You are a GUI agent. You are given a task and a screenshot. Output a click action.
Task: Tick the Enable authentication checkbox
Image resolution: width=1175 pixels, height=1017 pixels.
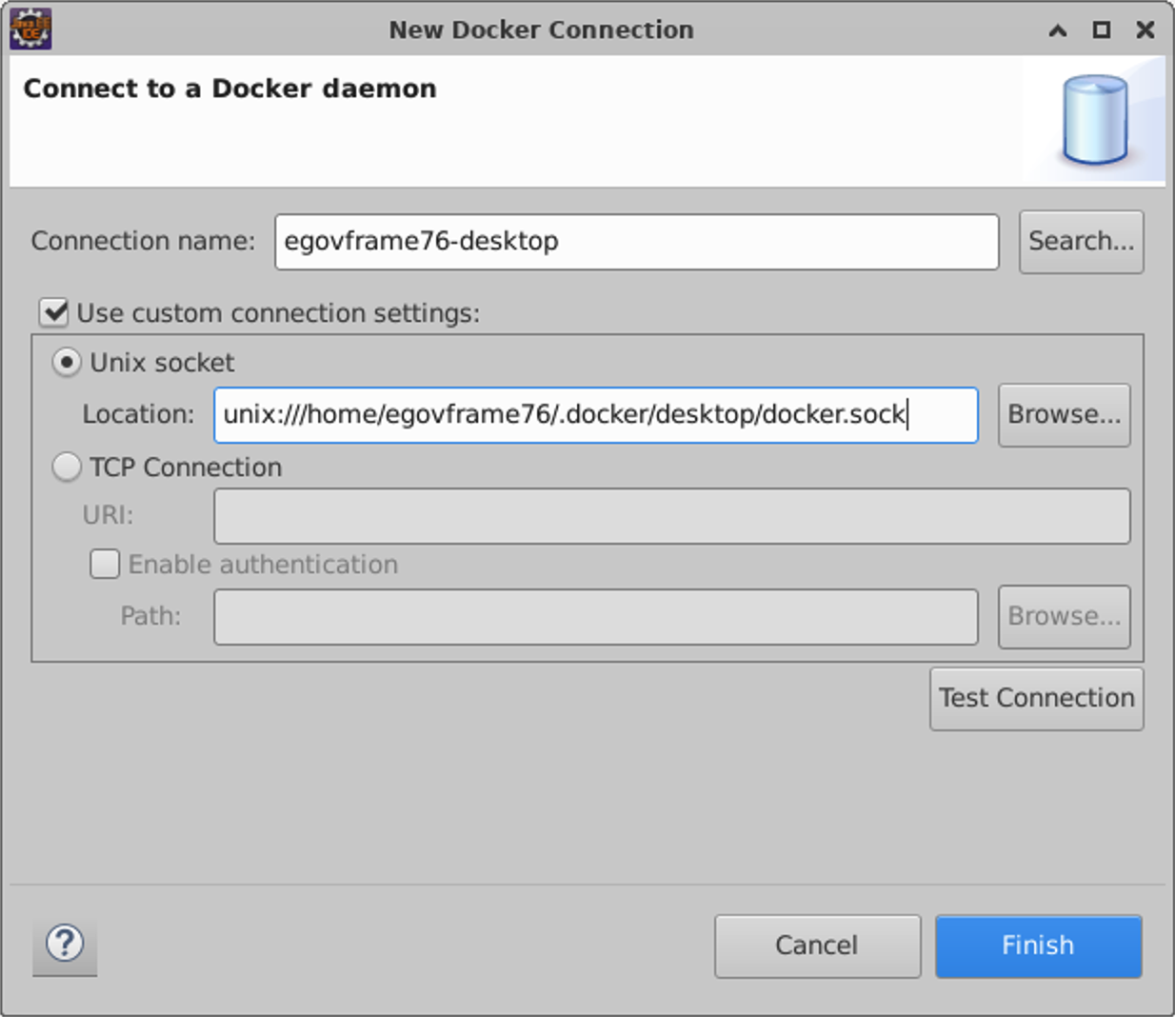[x=105, y=565]
